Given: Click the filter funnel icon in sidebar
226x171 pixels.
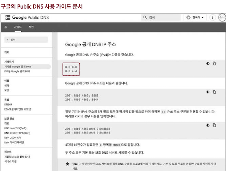Looking at the screenshot, I should pos(8,40).
